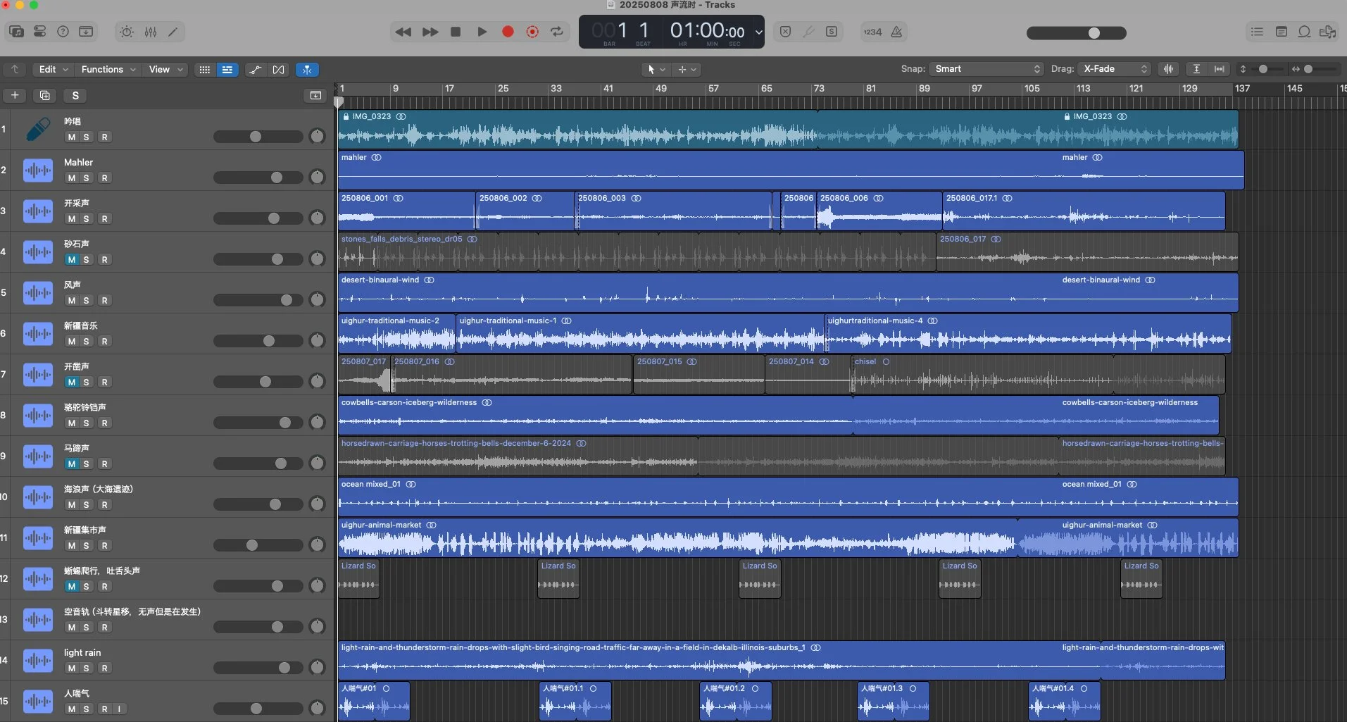
Task: Unmute the 砂石声 track
Action: (x=71, y=260)
